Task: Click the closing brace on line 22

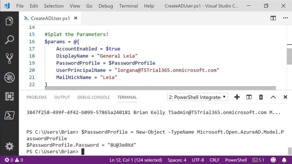Action: pos(46,85)
